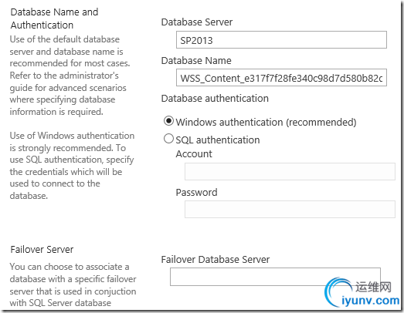Click the blue swirl watermark logo

coord(337,292)
